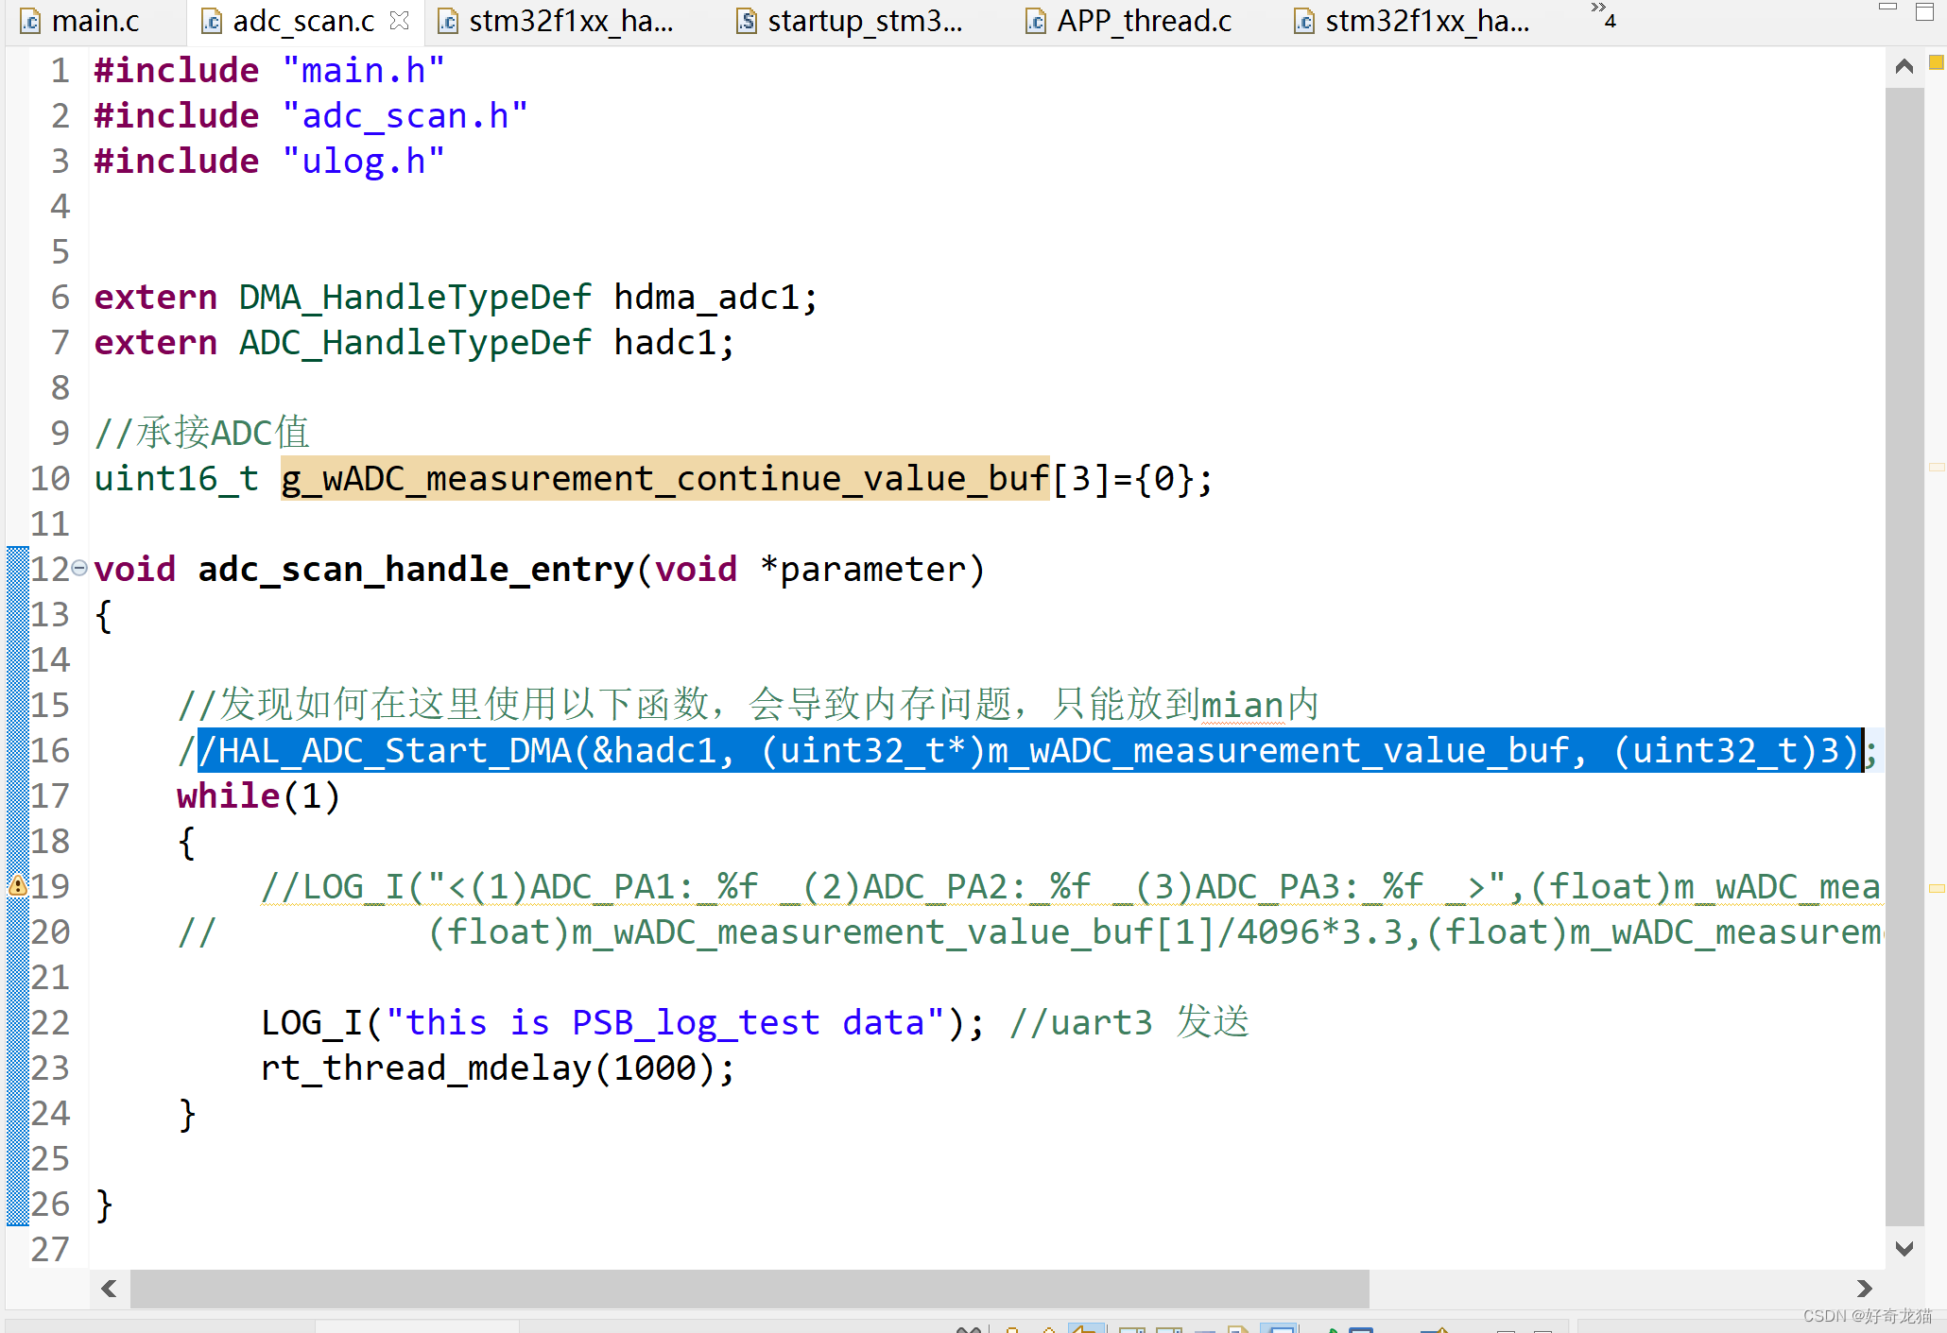This screenshot has height=1333, width=1947.
Task: Open the APP_thread.c tab
Action: click(x=1144, y=21)
